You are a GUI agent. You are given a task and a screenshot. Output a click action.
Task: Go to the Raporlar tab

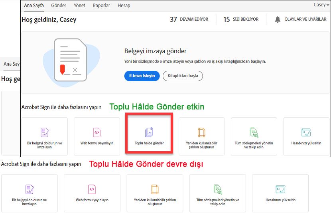[101, 6]
